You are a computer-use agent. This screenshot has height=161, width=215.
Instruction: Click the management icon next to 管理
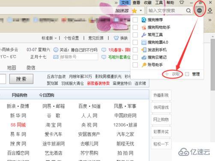pos(187,74)
